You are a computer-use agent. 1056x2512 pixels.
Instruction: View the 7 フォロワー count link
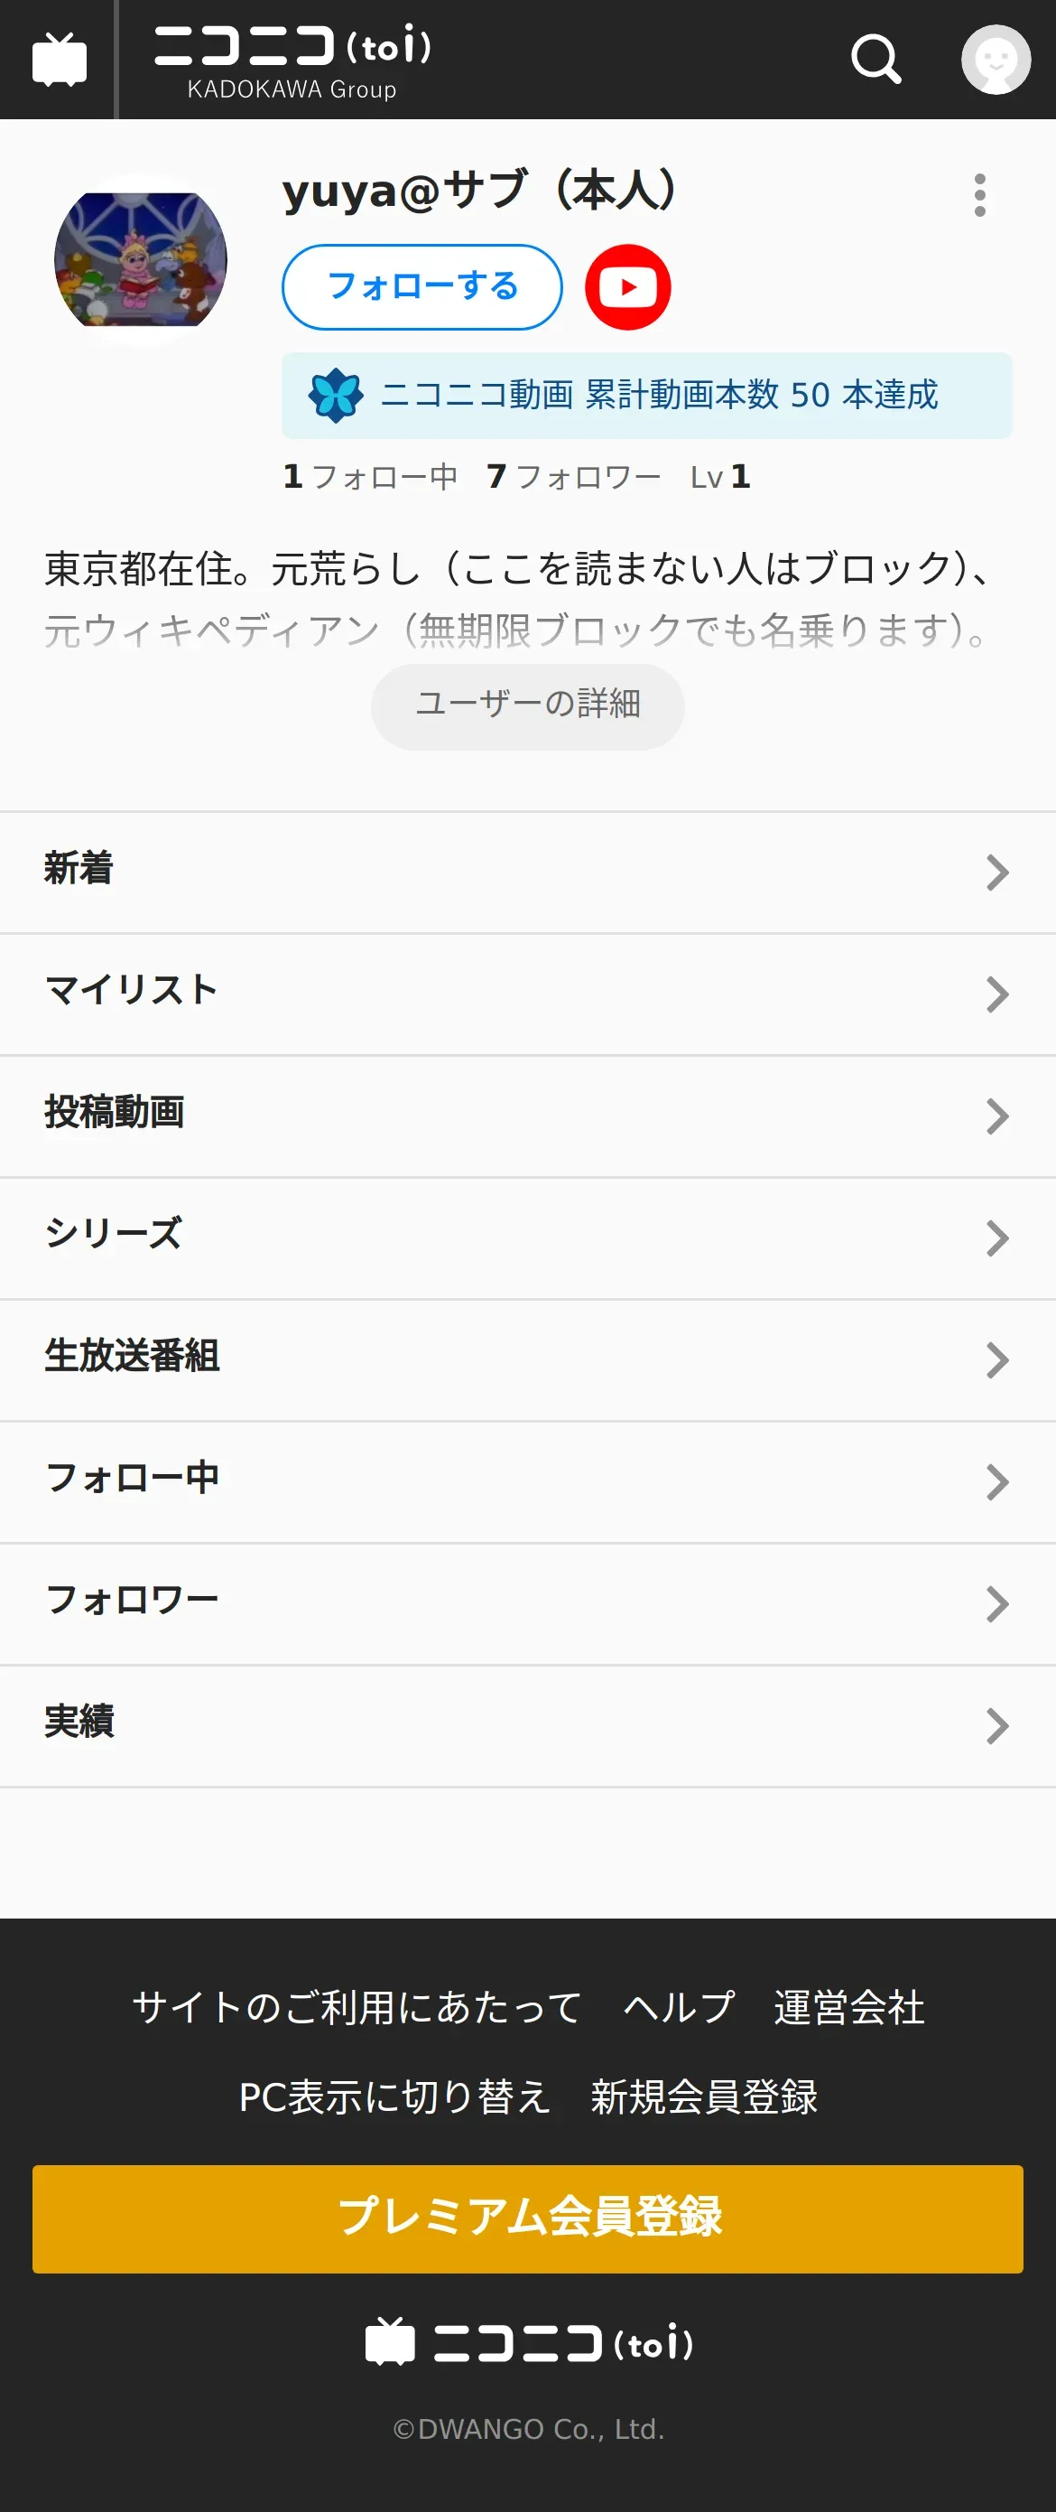click(x=574, y=477)
